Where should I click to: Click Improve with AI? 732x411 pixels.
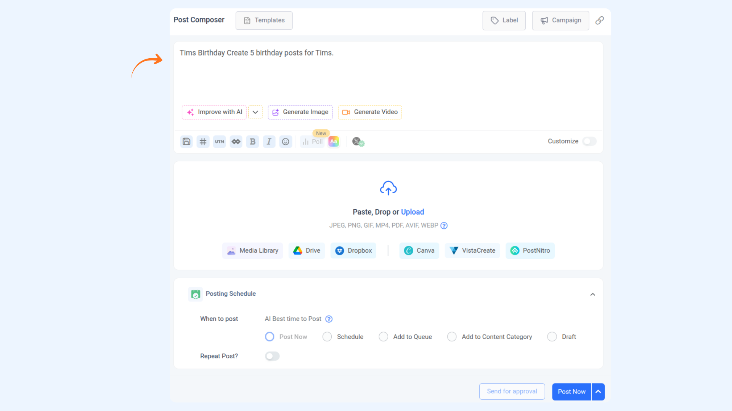point(214,112)
